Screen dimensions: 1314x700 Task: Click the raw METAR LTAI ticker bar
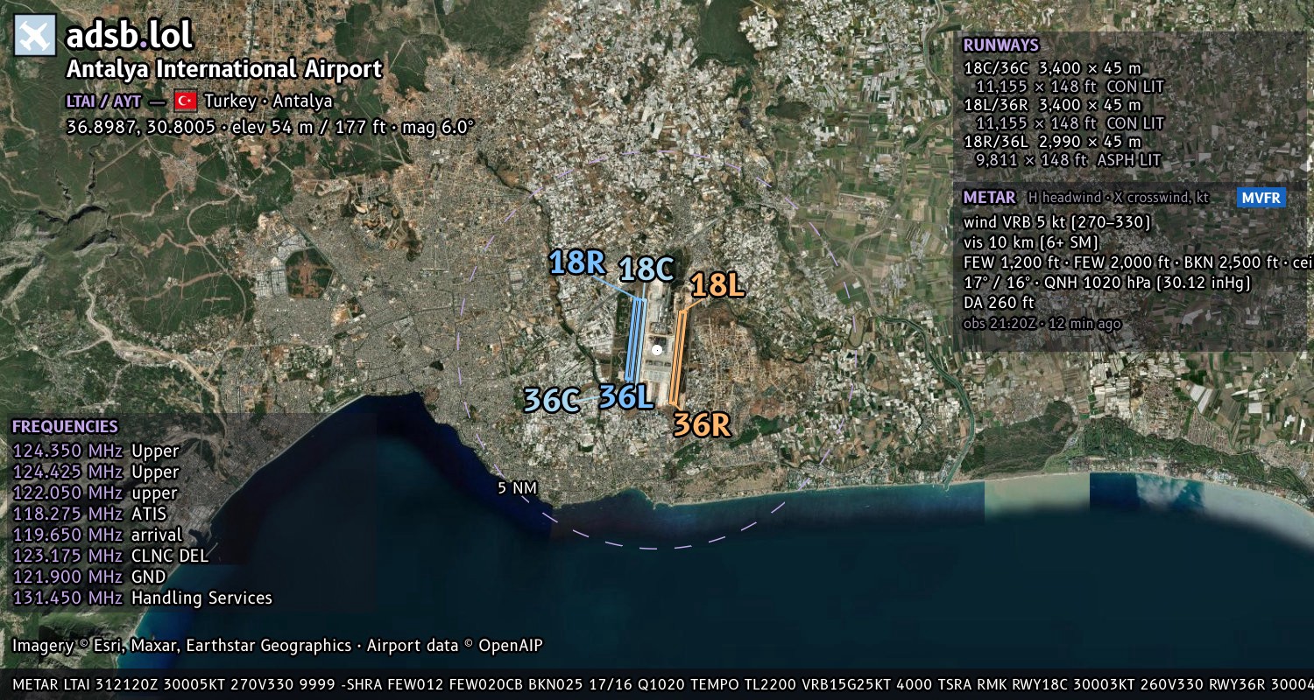point(657,684)
